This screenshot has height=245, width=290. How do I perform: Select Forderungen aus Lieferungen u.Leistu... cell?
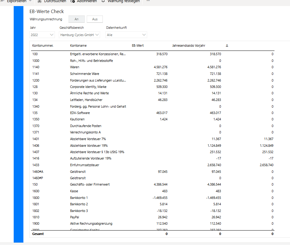pyautogui.click(x=98, y=80)
